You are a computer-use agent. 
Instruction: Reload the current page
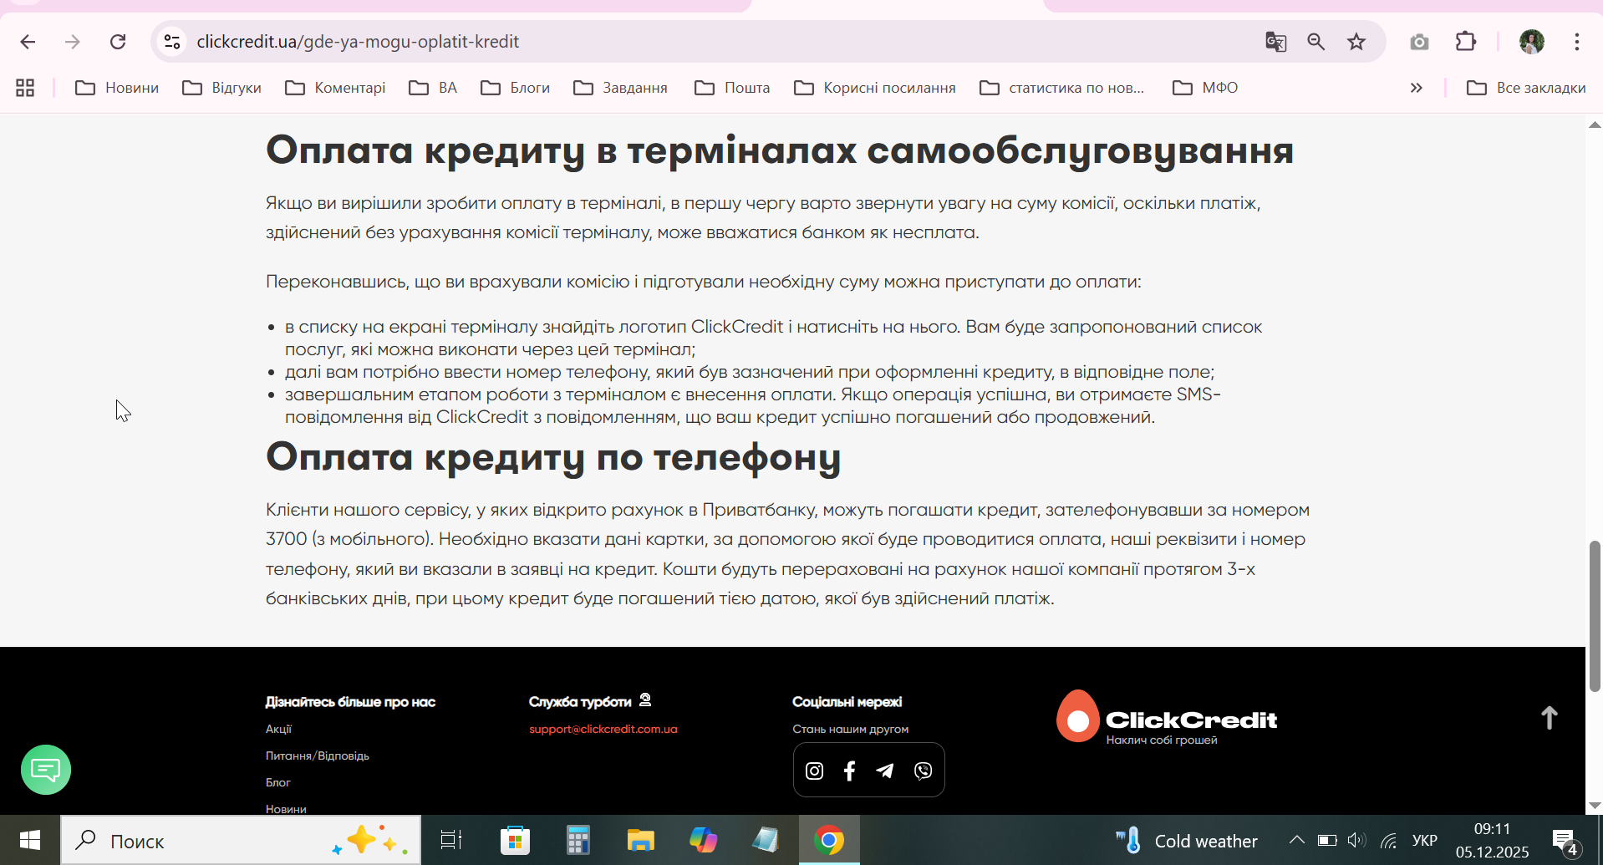tap(118, 42)
